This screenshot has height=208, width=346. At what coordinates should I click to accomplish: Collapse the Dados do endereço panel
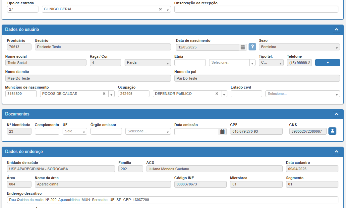[336, 152]
